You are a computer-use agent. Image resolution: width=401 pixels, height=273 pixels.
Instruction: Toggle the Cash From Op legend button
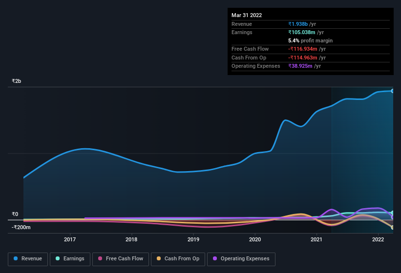(x=178, y=259)
